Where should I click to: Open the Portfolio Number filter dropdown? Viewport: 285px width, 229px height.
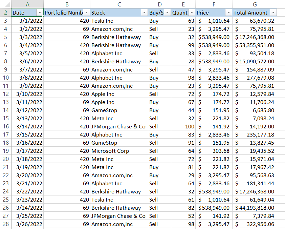pyautogui.click(x=86, y=13)
